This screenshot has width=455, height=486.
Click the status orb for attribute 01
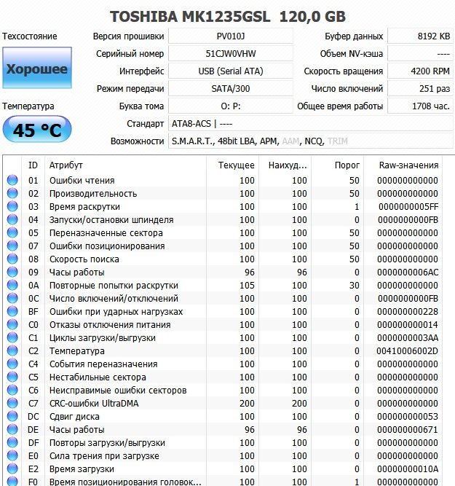[x=12, y=180]
